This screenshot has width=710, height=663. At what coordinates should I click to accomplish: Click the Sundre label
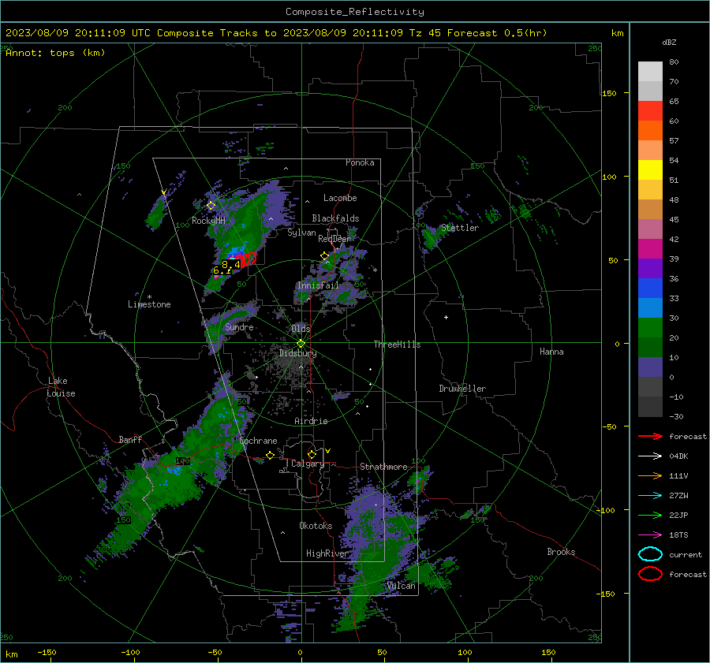(x=239, y=326)
